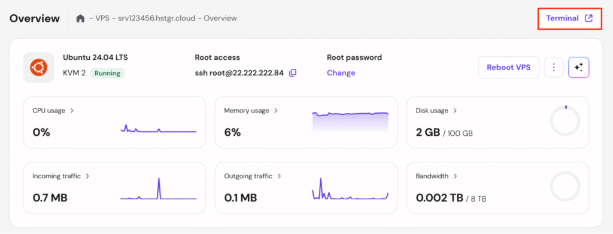Click the 6% memory value
Image resolution: width=613 pixels, height=234 pixels.
point(232,132)
